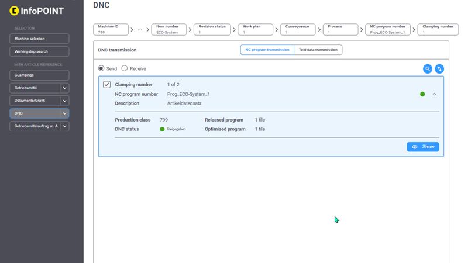The image size is (468, 263).
Task: Collapse the Prog_ECO-System_1 entry with the caret
Action: [x=434, y=94]
